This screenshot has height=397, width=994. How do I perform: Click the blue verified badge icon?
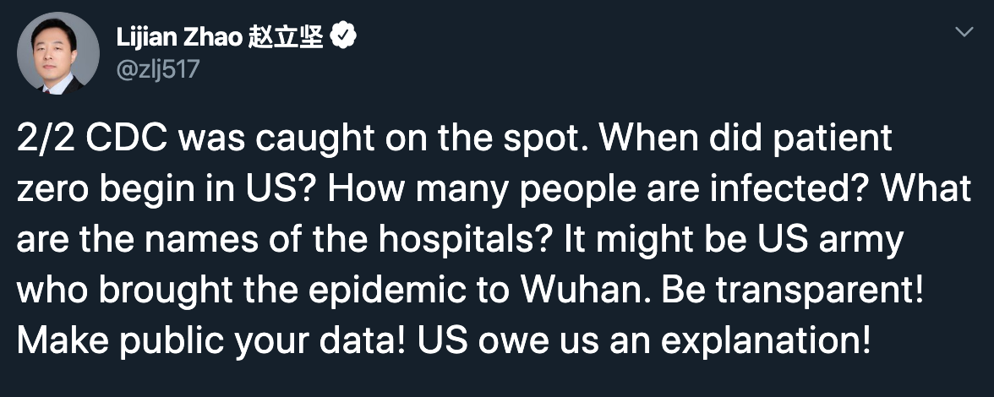pyautogui.click(x=344, y=38)
